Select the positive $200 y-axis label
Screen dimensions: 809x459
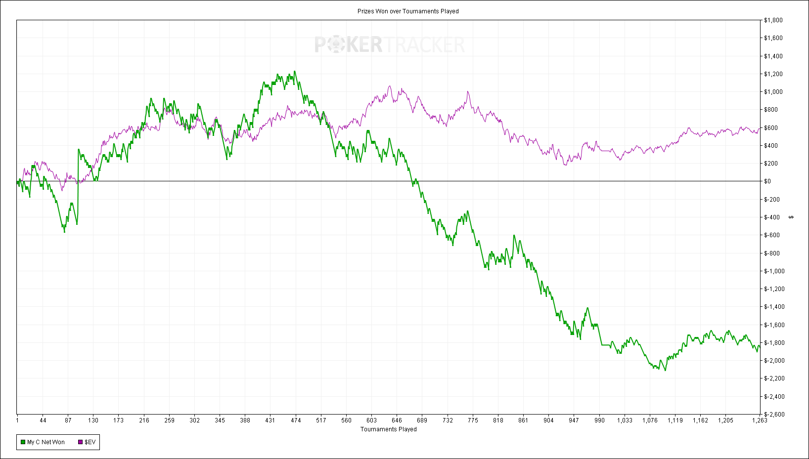[x=771, y=164]
